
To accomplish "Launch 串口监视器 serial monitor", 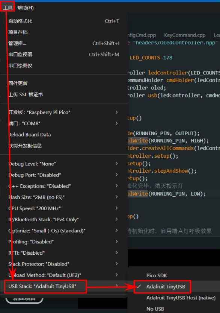I will [x=64, y=55].
